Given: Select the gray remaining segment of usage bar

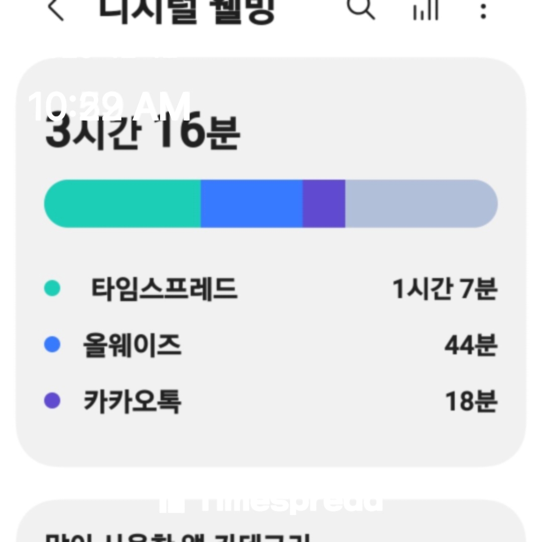Looking at the screenshot, I should (x=421, y=204).
